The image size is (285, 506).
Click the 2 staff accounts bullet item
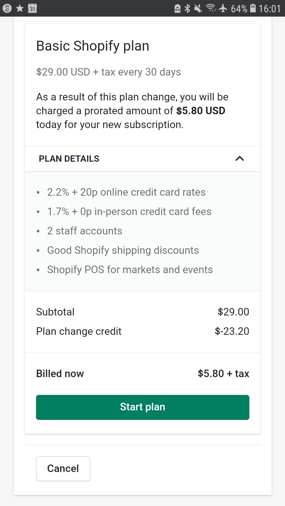click(x=84, y=231)
